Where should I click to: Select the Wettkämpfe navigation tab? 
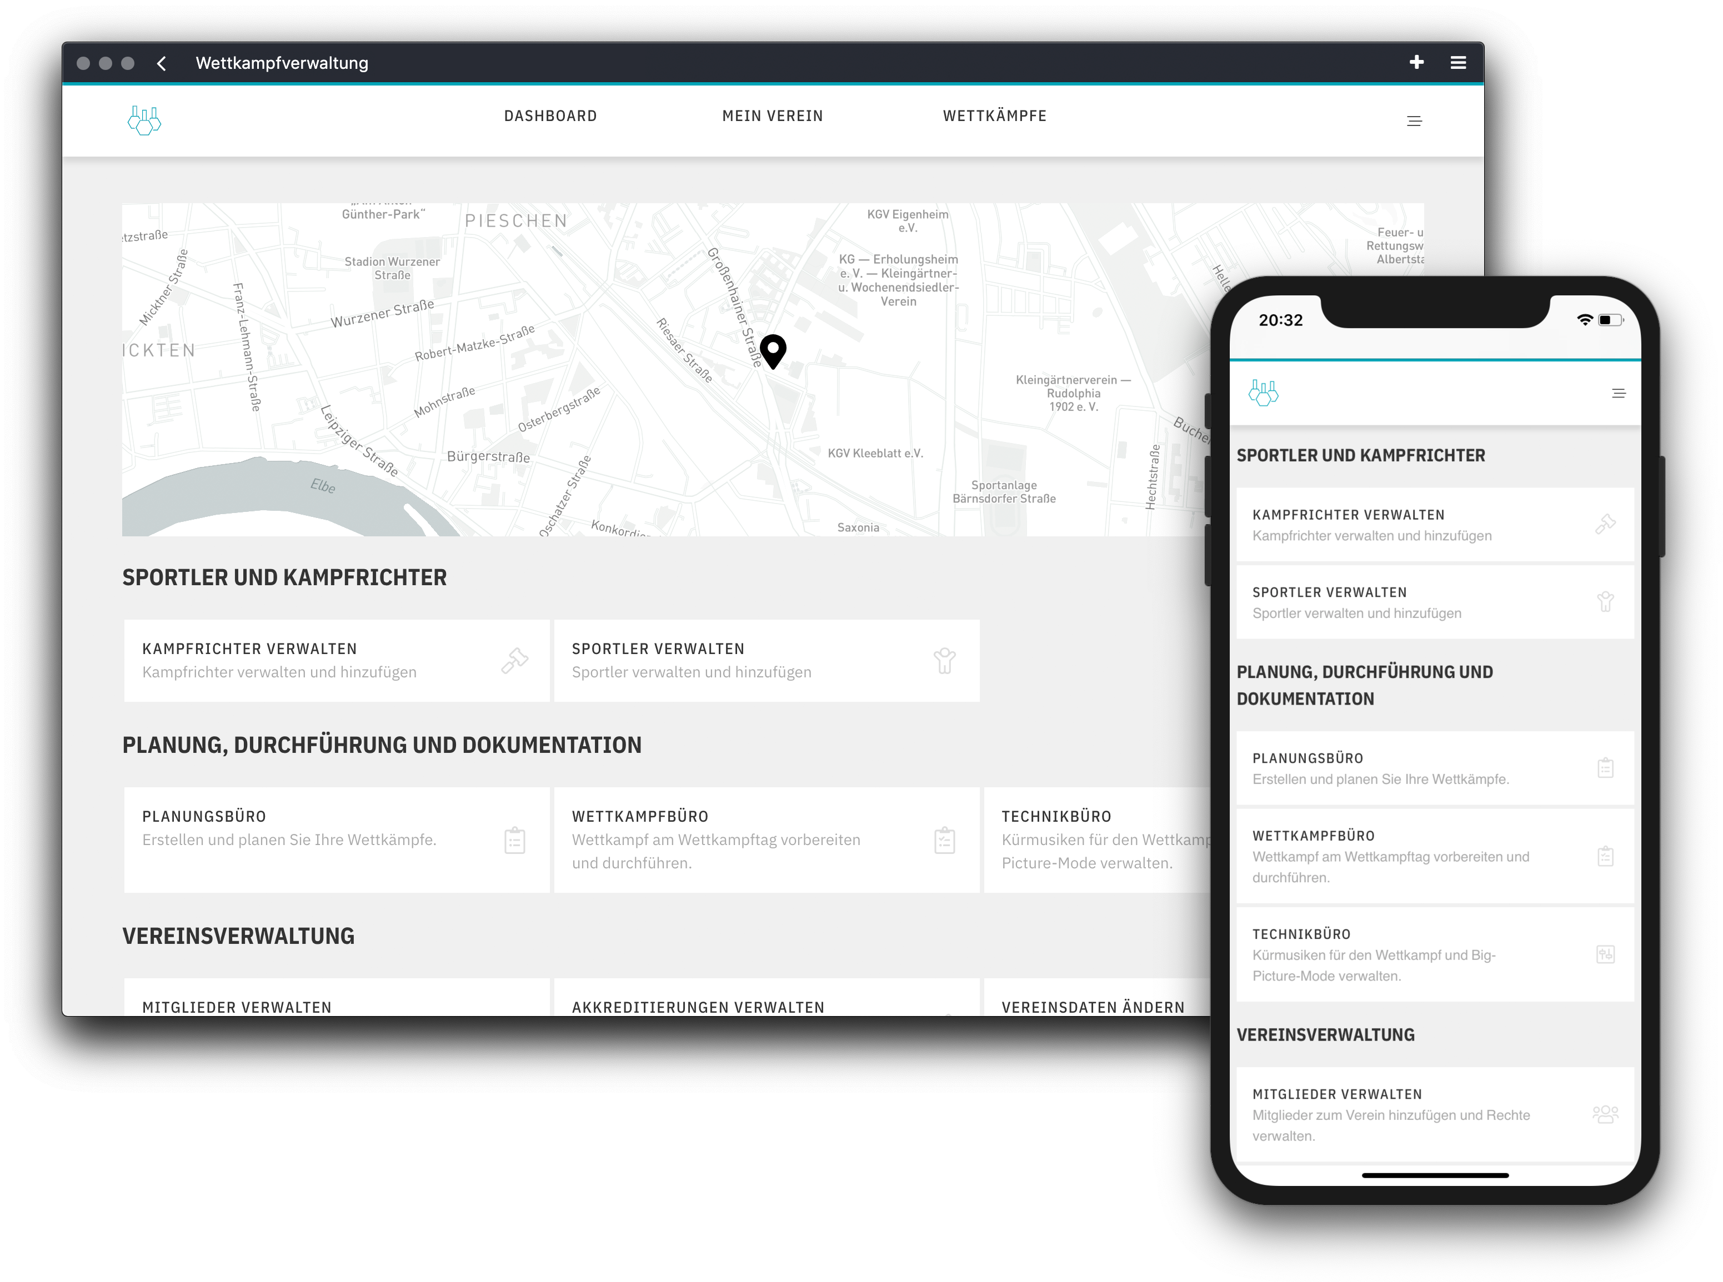point(994,117)
